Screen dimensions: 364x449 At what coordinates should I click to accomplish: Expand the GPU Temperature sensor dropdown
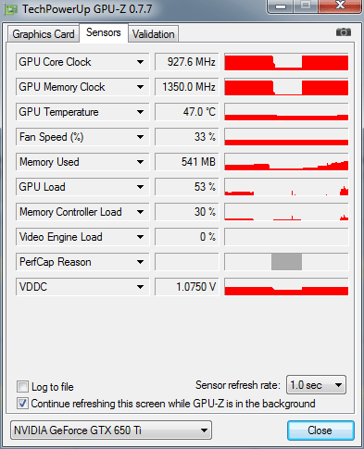[140, 112]
